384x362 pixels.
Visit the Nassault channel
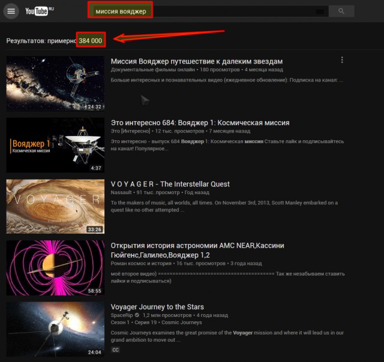[x=123, y=193]
